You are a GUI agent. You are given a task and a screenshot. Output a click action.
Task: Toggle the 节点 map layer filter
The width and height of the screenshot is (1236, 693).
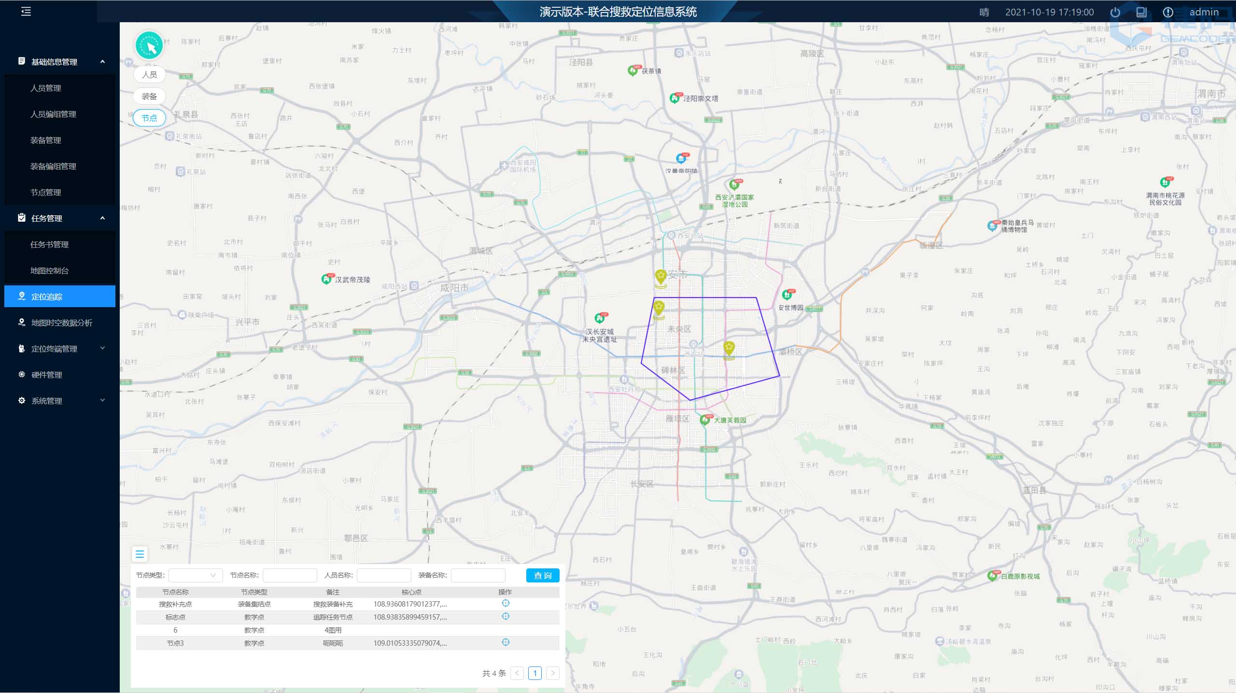click(x=149, y=118)
